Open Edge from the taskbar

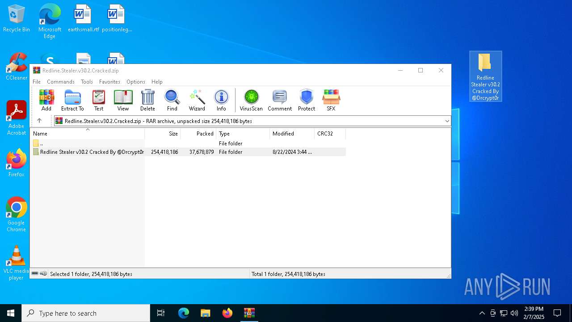coord(184,313)
